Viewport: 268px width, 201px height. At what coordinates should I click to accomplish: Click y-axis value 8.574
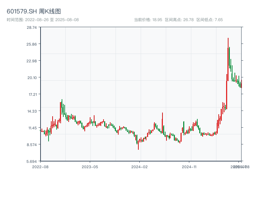tap(32, 145)
